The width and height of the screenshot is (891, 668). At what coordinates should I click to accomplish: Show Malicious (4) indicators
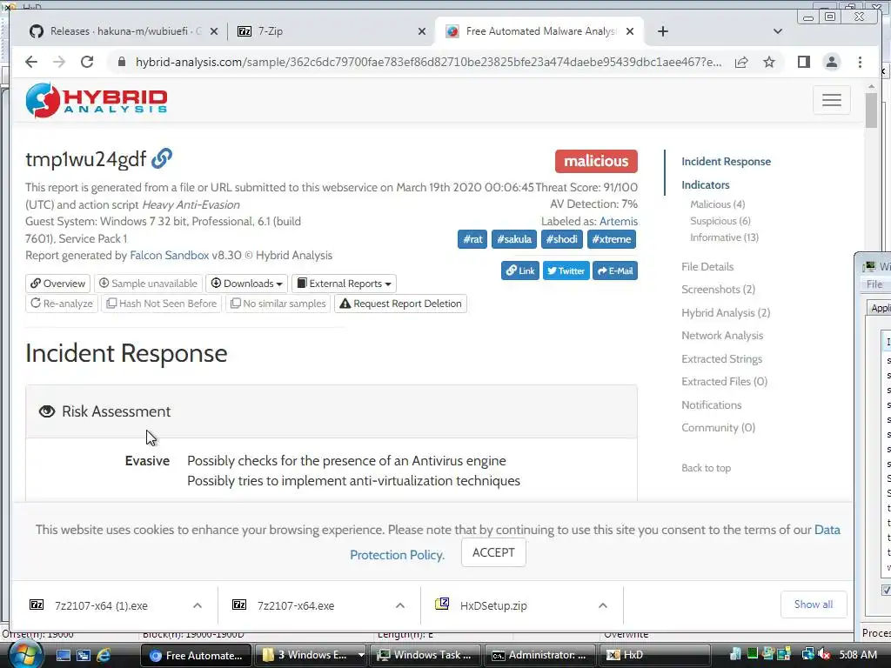[717, 204]
